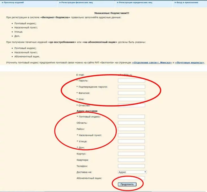Click the Отчество input field
Viewport: 207px width, 192px height.
pos(131,105)
